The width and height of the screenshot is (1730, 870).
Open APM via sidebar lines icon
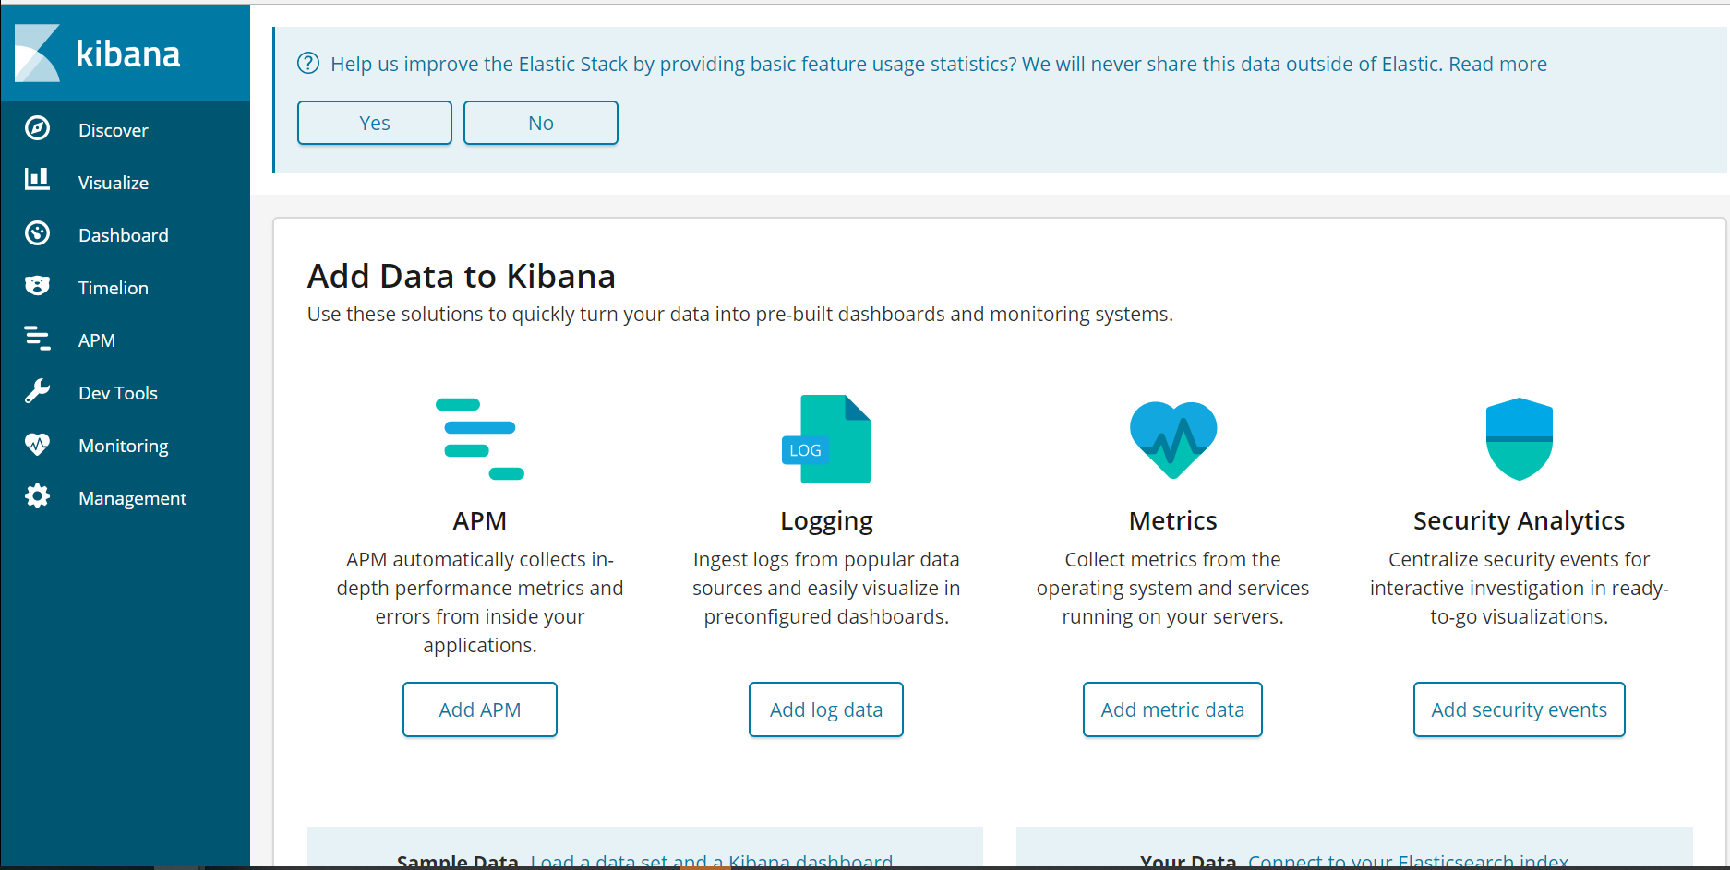(x=38, y=339)
